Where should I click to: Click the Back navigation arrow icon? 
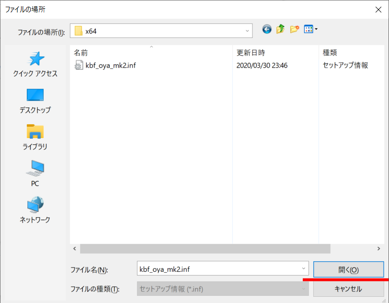tap(267, 30)
